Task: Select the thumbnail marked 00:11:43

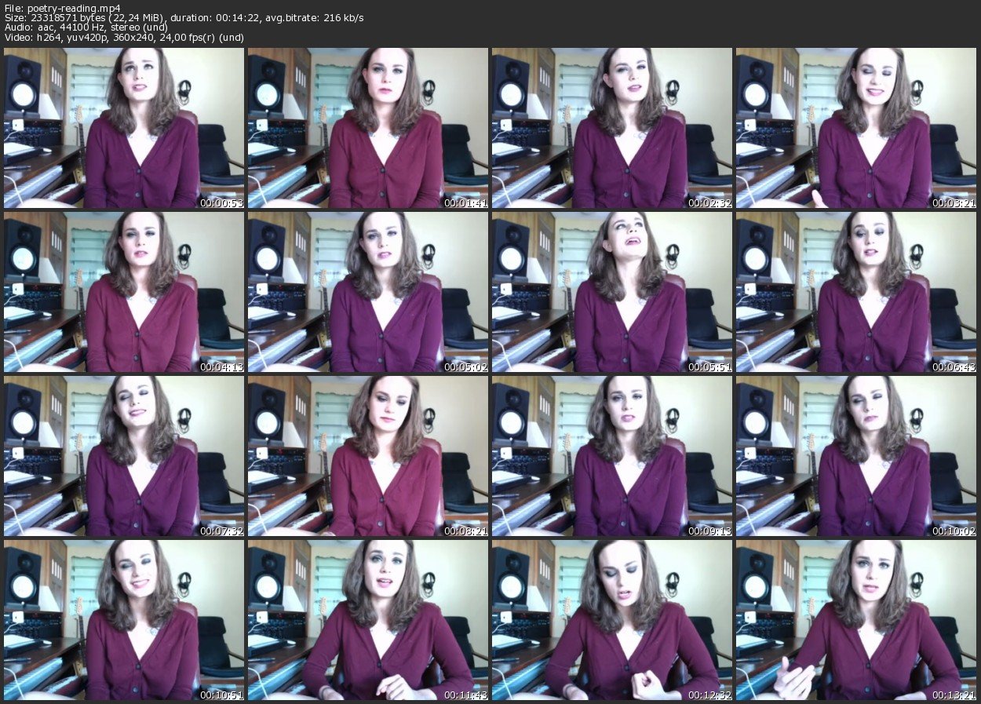Action: tap(368, 618)
